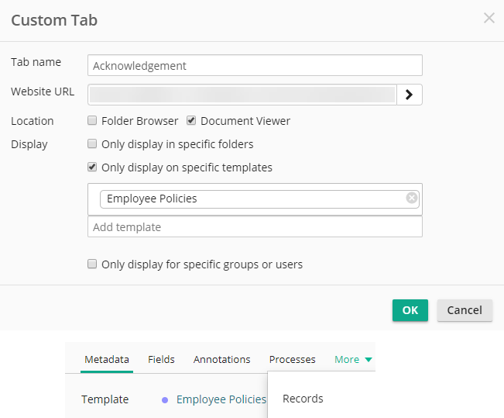Go to the Annotations tab
The height and width of the screenshot is (418, 504).
point(221,360)
